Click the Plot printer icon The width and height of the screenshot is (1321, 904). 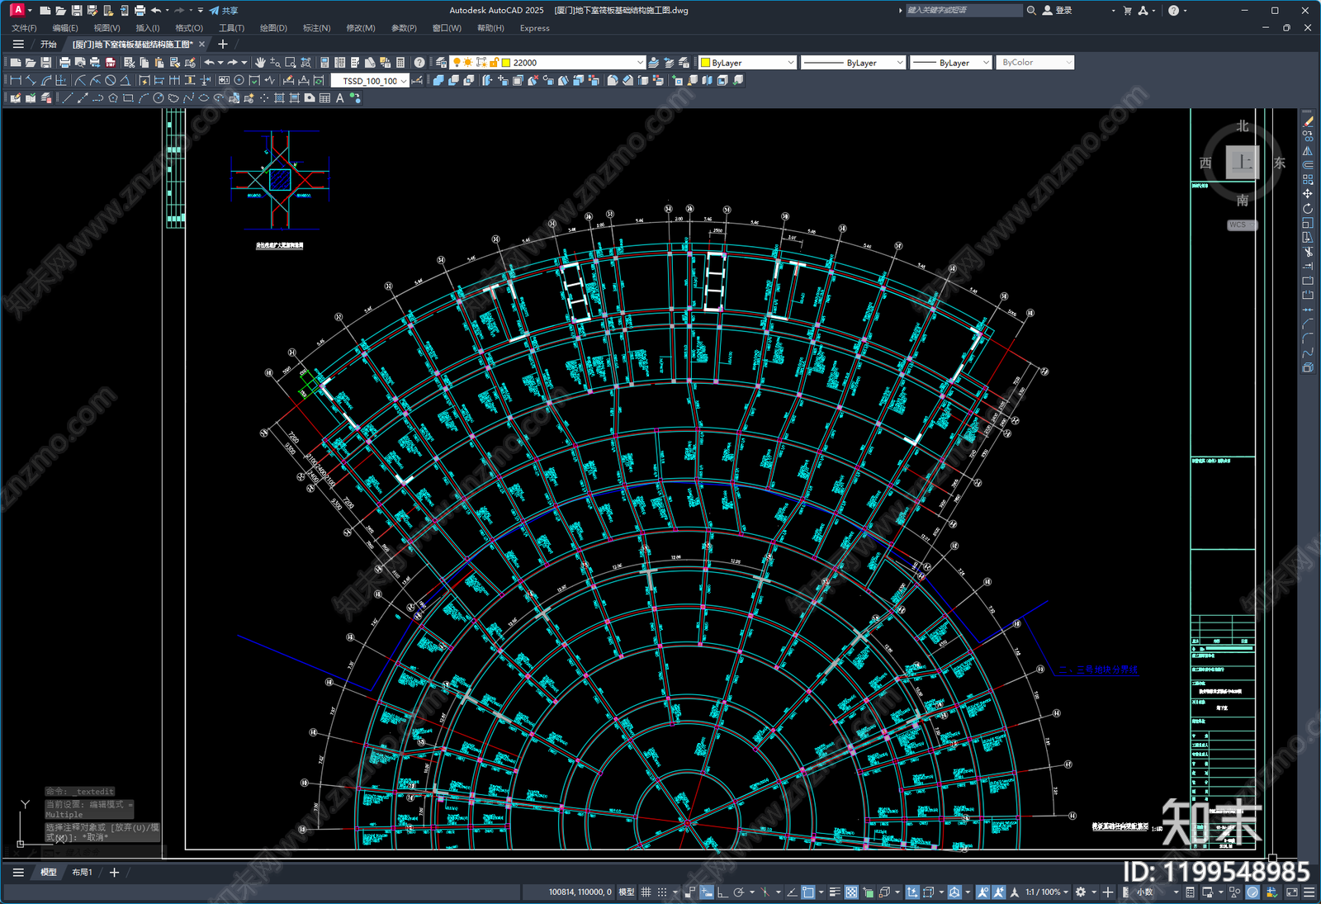tap(64, 63)
